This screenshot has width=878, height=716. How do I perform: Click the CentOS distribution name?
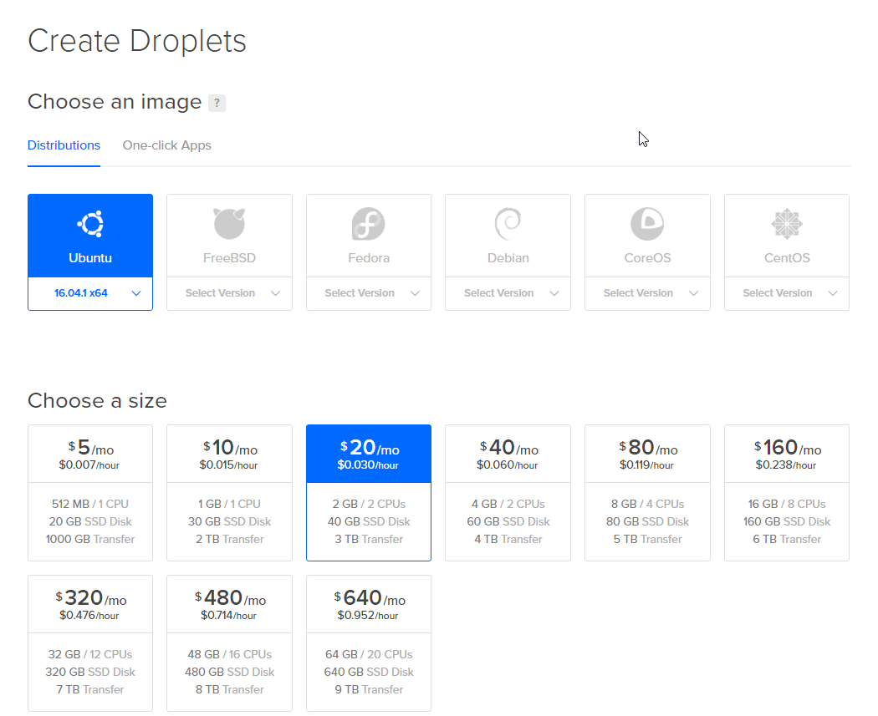pyautogui.click(x=787, y=258)
